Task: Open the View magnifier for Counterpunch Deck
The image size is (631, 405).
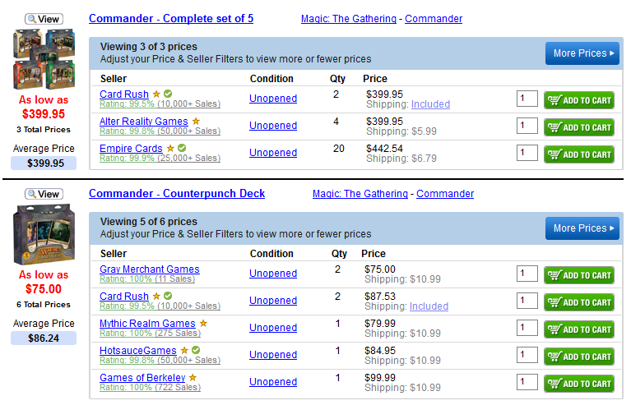Action: click(x=44, y=194)
